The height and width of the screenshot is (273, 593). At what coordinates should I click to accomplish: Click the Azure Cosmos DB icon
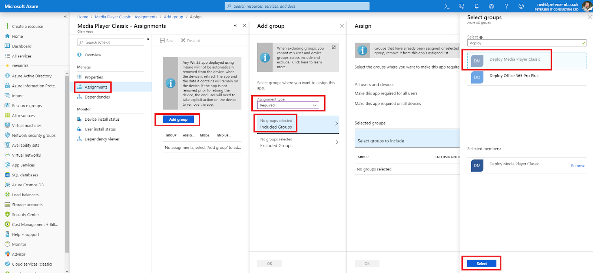7,185
